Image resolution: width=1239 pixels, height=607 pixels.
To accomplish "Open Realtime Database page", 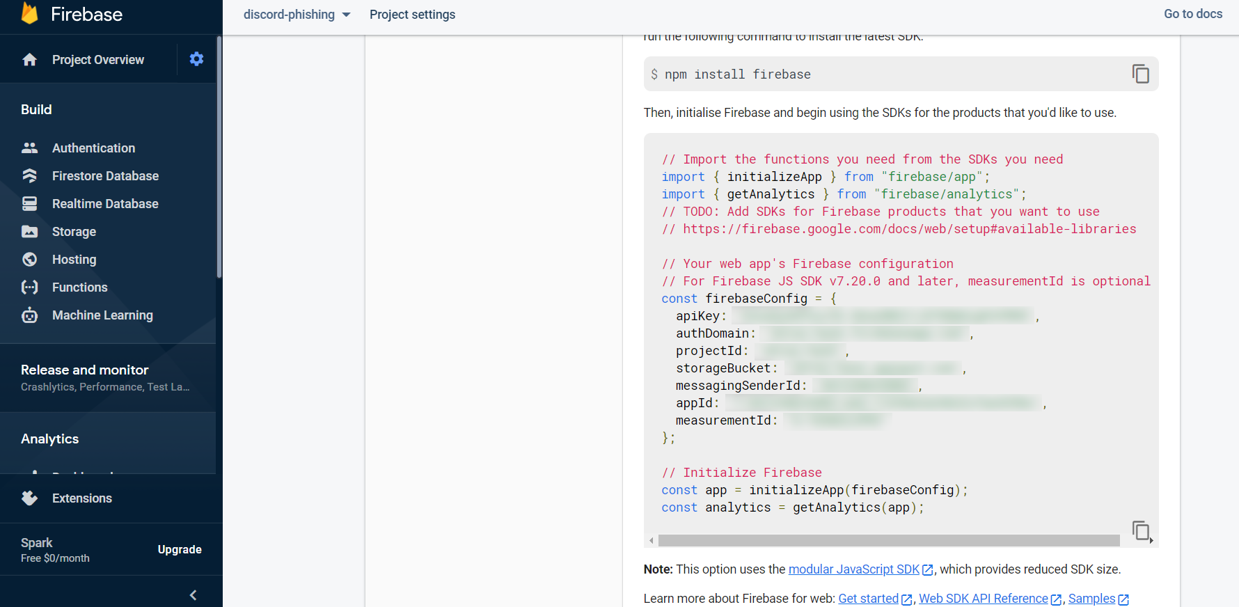I will (105, 203).
